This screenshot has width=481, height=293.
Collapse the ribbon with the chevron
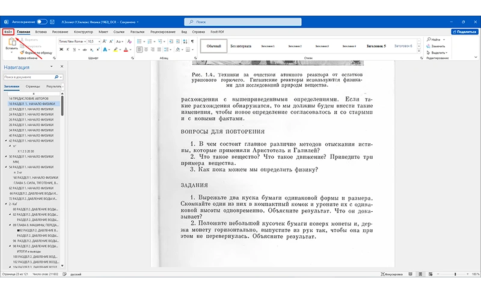[x=476, y=57]
